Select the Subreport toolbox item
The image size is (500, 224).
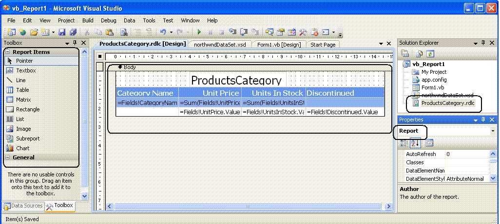tap(28, 138)
